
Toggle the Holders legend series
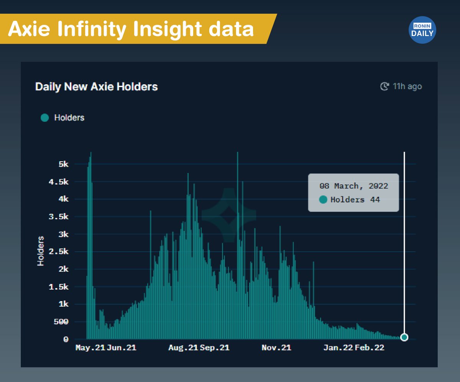click(x=62, y=118)
